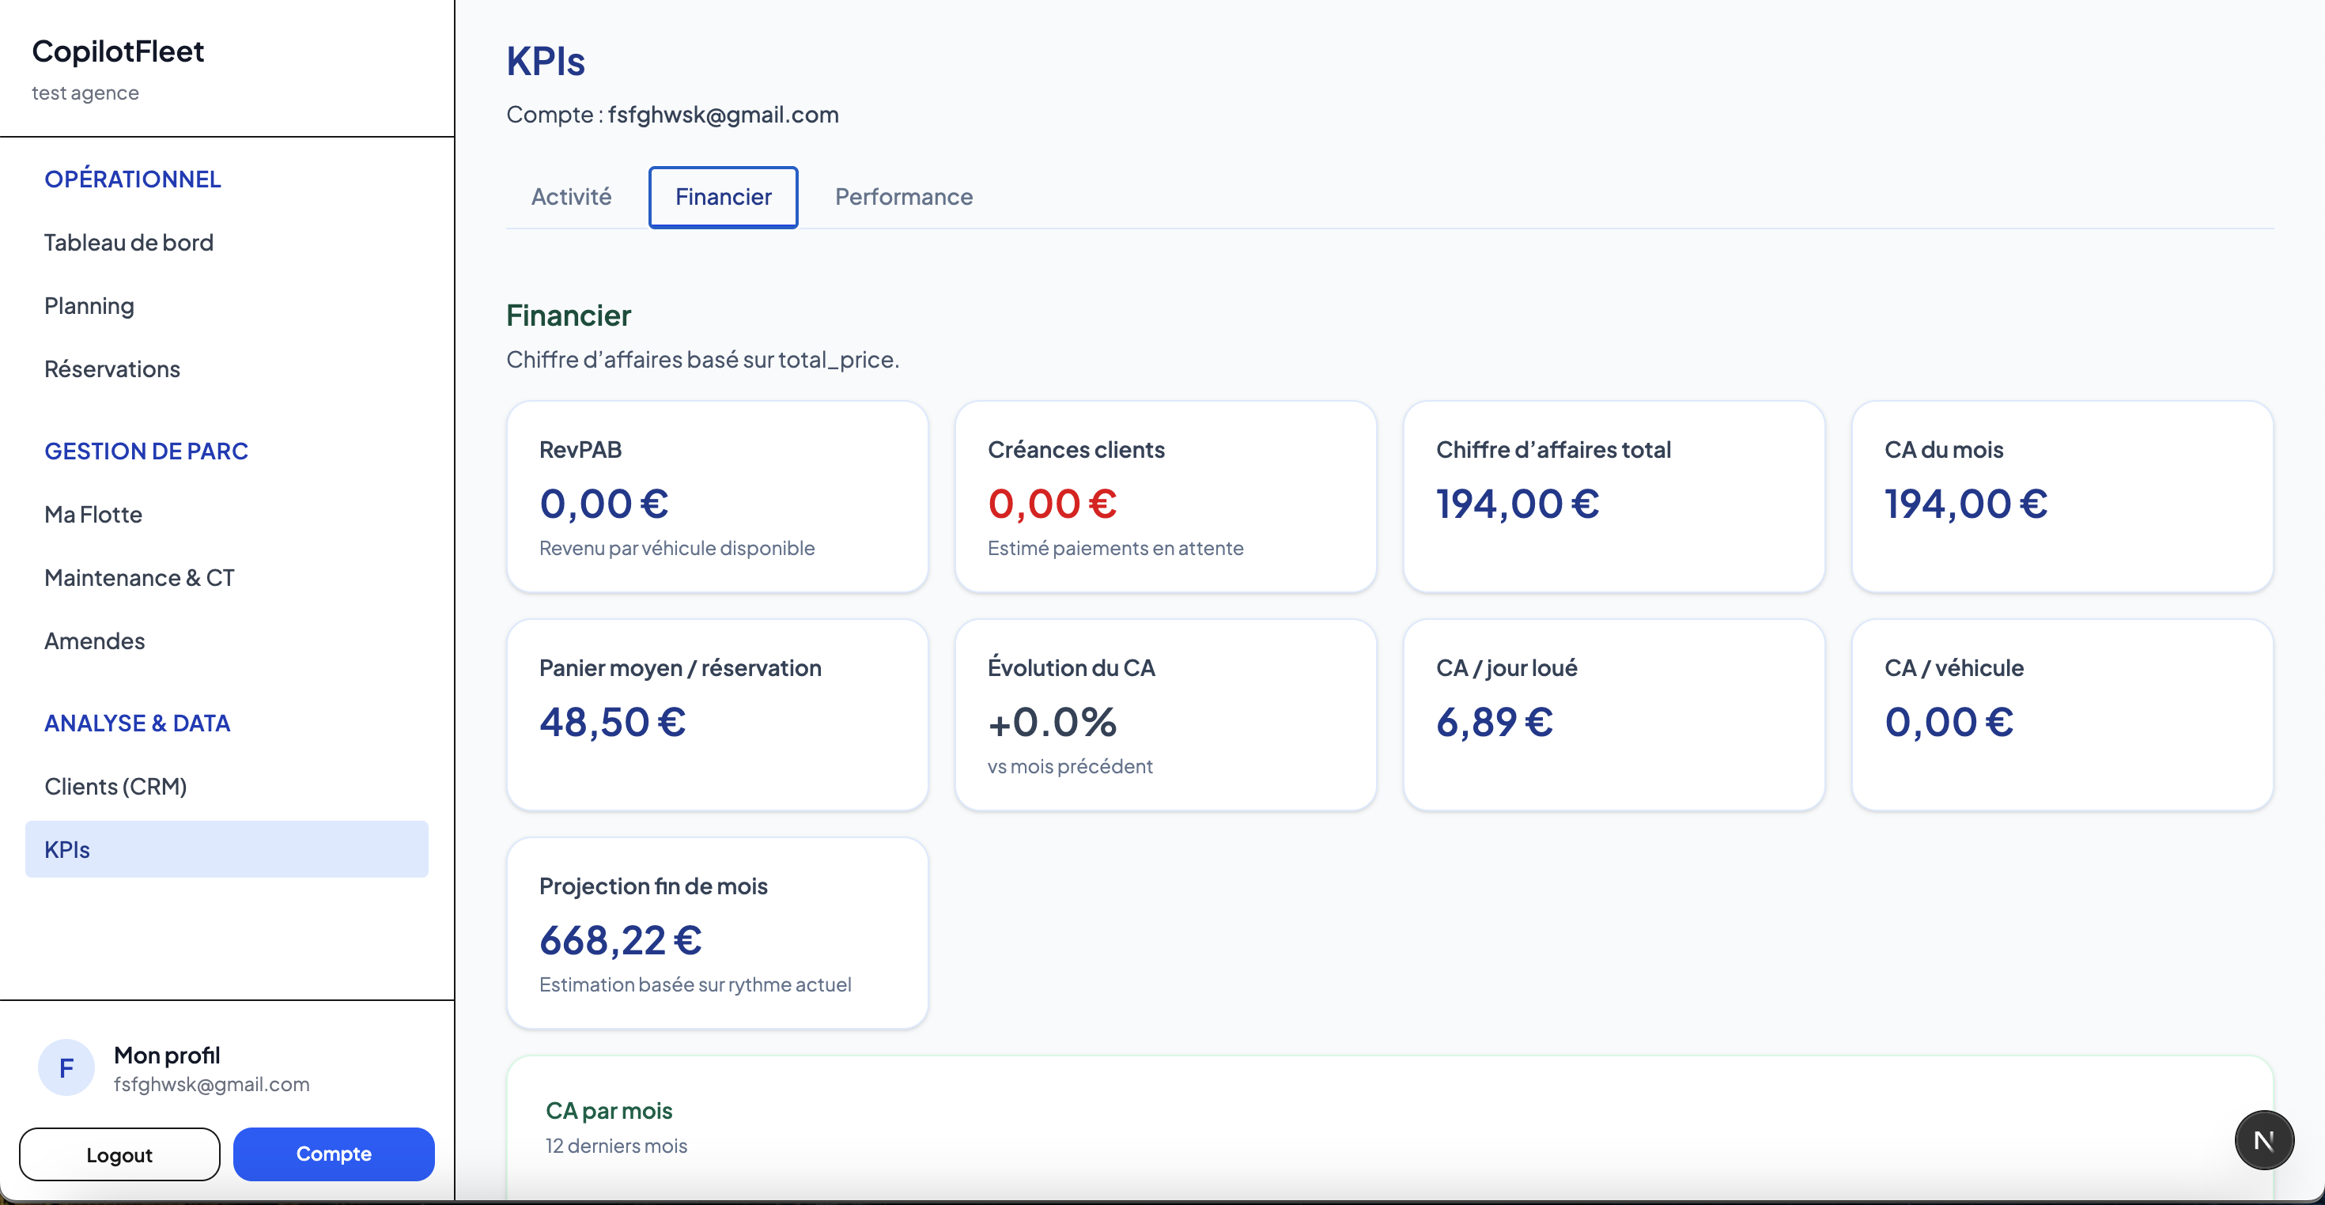
Task: Select the Financier tab
Action: (722, 197)
